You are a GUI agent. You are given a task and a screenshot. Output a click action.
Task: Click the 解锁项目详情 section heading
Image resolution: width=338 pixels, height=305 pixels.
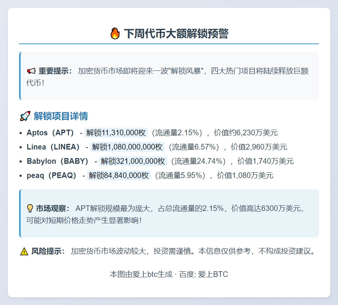61,116
